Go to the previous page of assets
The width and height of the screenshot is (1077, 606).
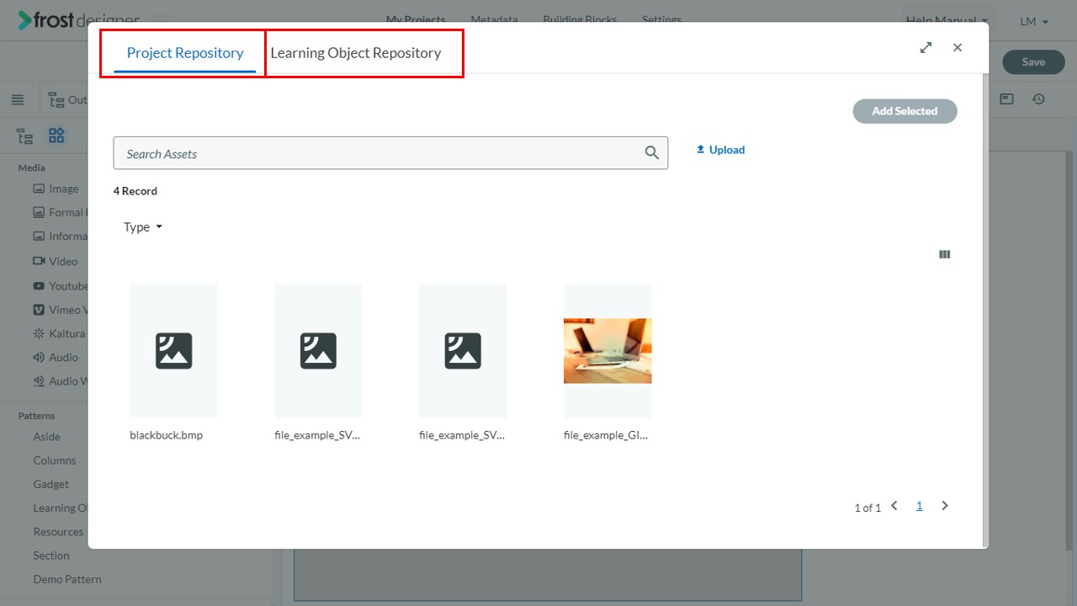coord(894,506)
